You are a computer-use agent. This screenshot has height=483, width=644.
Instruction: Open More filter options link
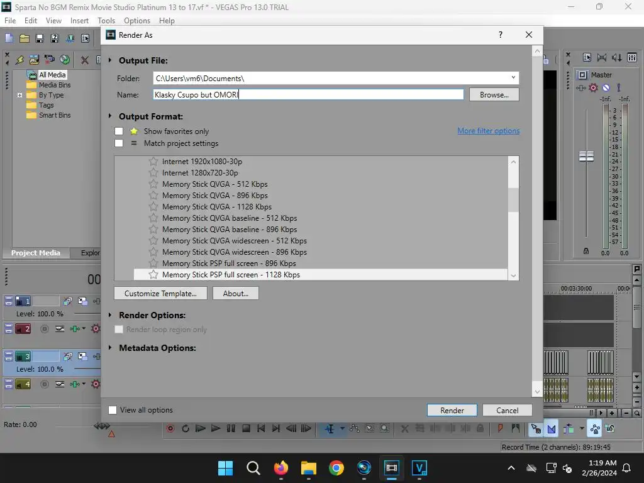(488, 131)
